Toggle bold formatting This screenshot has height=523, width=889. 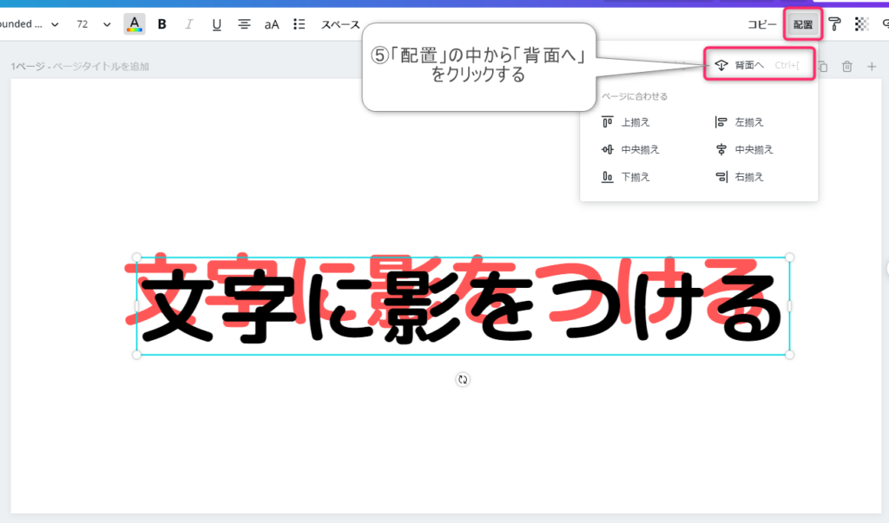[162, 24]
